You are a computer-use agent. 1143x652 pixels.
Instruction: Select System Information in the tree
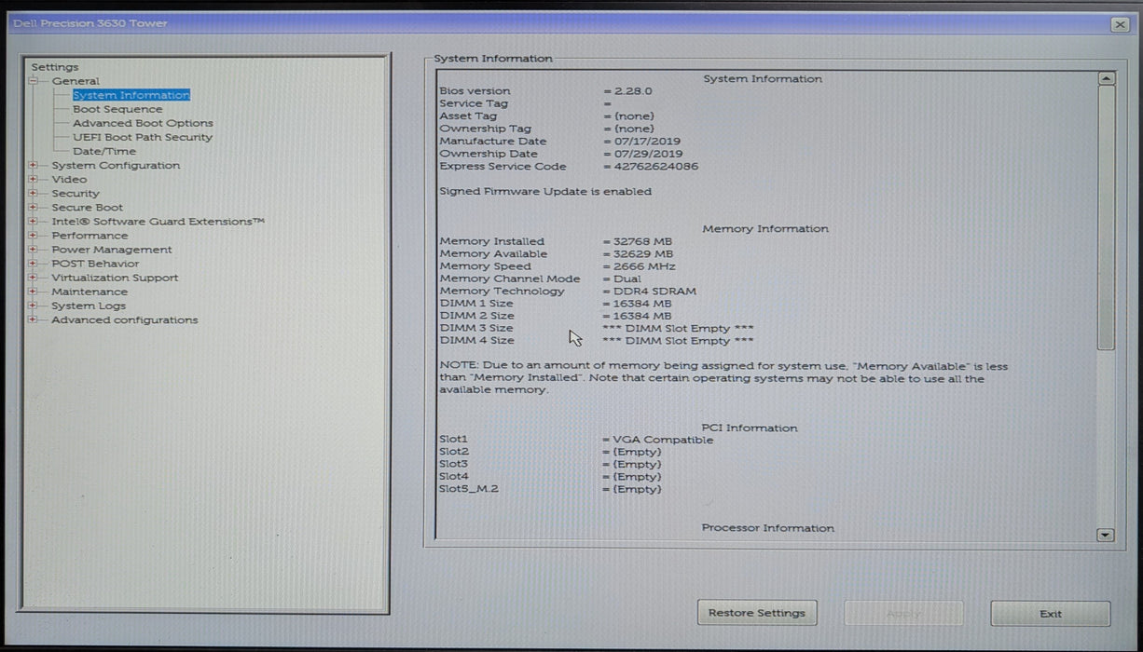click(131, 95)
